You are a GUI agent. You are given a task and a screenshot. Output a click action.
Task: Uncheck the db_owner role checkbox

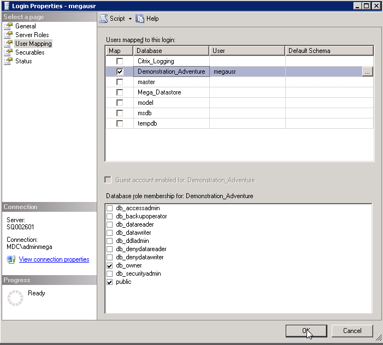pos(110,266)
